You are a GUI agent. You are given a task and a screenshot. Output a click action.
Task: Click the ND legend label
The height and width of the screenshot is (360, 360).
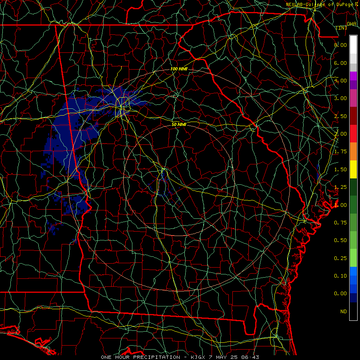tap(344, 312)
